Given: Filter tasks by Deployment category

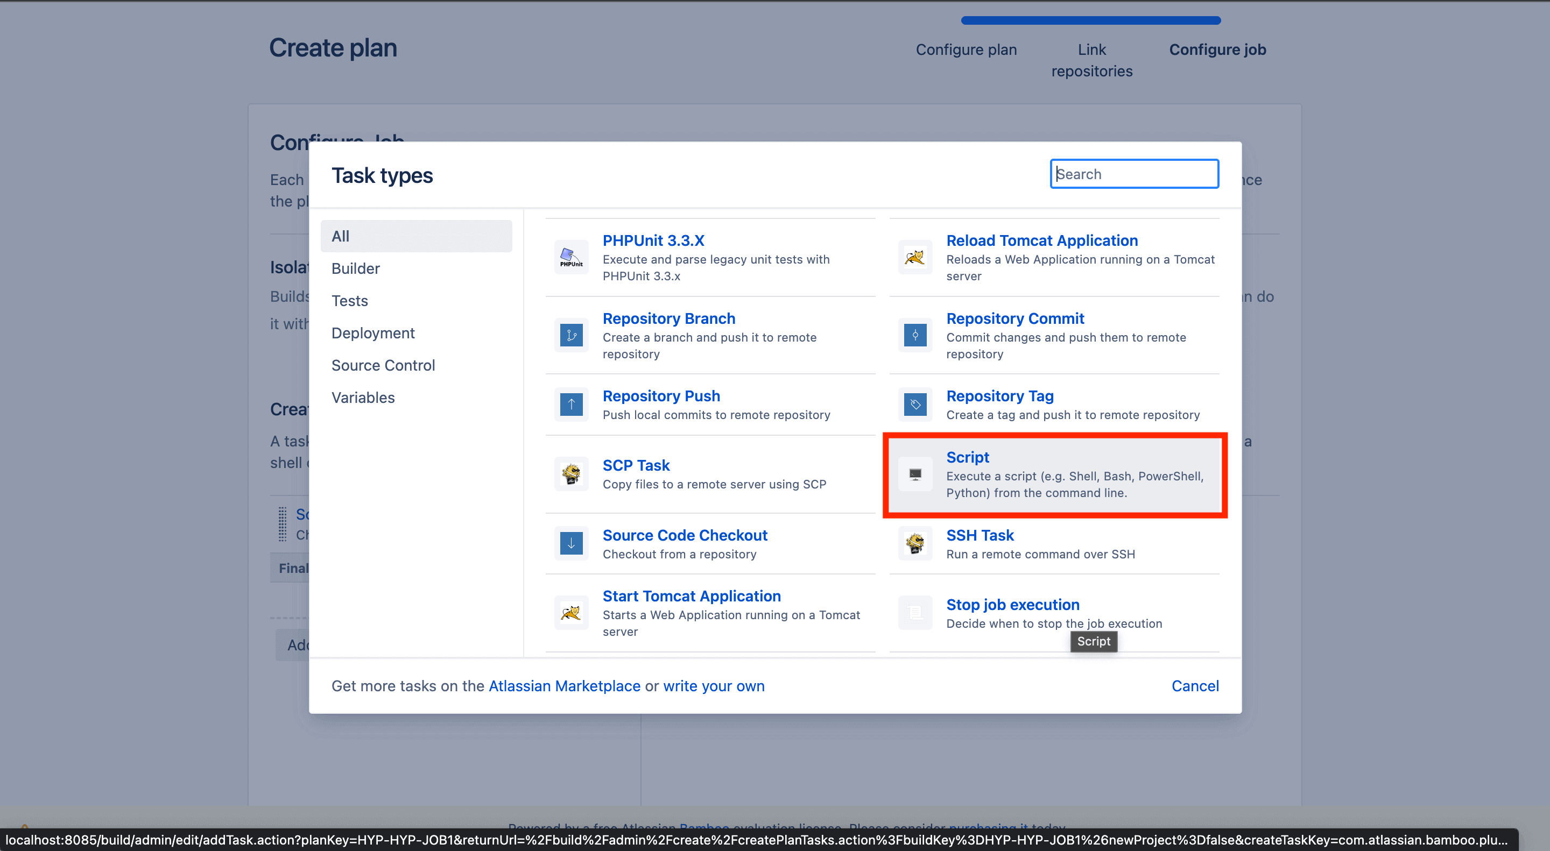Looking at the screenshot, I should pyautogui.click(x=372, y=333).
